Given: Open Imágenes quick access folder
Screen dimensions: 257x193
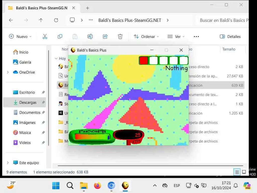Looking at the screenshot, I should tap(24, 122).
